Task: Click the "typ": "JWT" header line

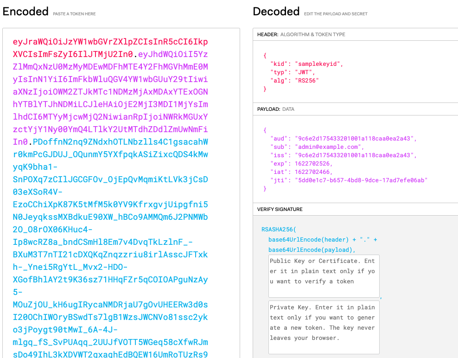Action: coord(293,72)
